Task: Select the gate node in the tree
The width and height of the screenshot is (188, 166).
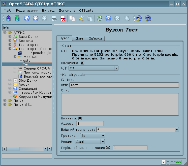Action: tap(27, 61)
